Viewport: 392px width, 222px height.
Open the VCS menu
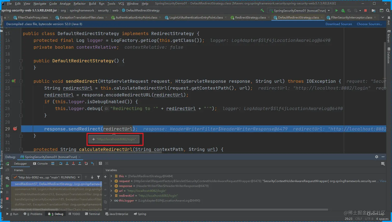pyautogui.click(x=121, y=4)
